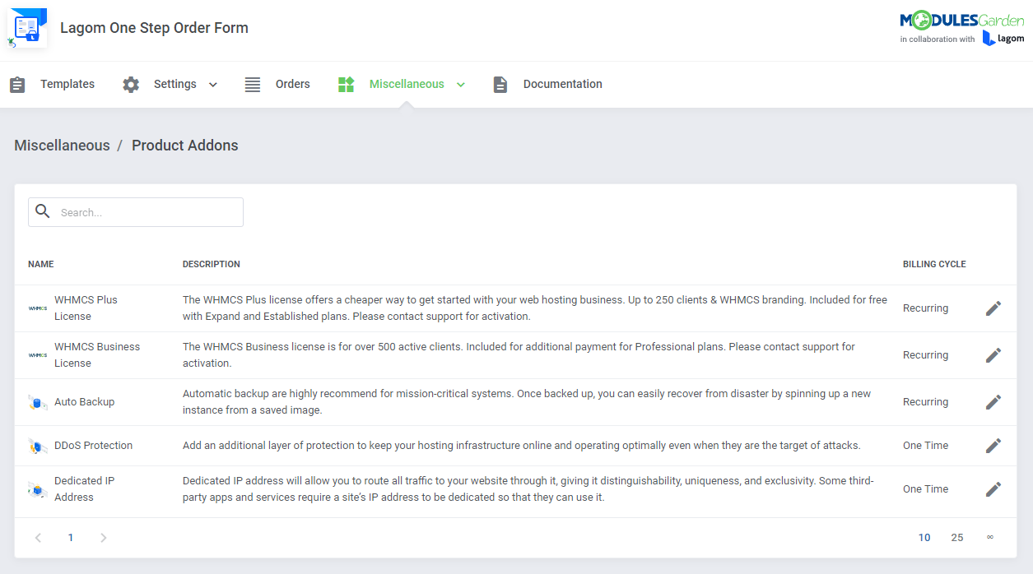Edit the WHMCS Plus License addon
1033x574 pixels.
point(993,308)
